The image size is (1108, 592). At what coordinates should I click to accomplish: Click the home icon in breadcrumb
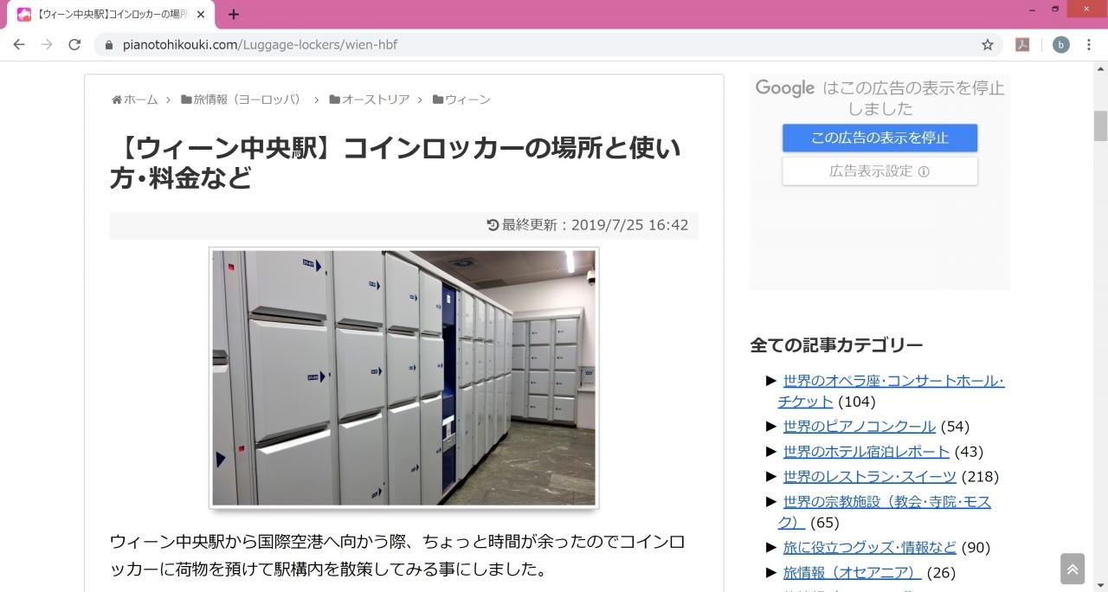[117, 100]
